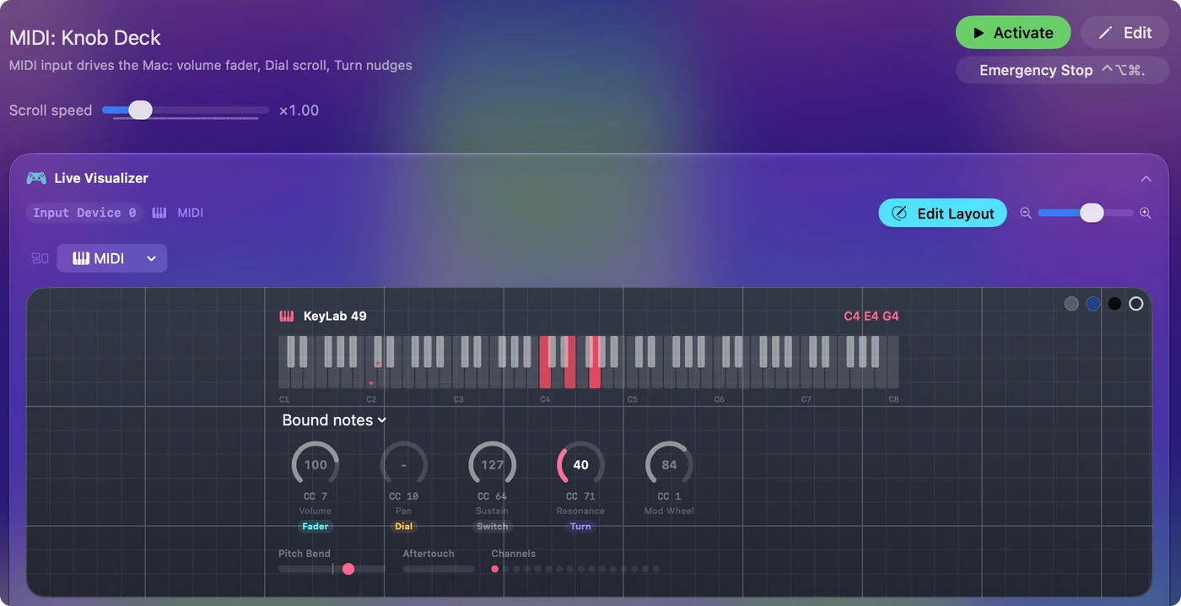Click the ×1.00 scroll speed value
This screenshot has width=1181, height=606.
coord(299,111)
